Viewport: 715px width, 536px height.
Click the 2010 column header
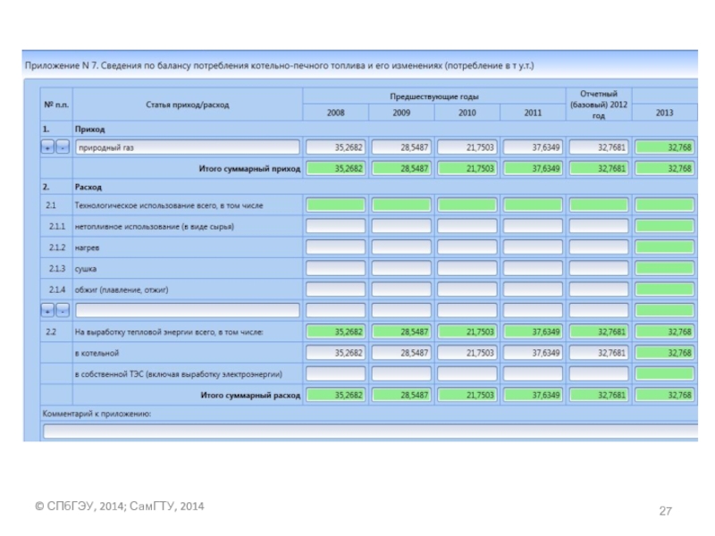pyautogui.click(x=467, y=113)
